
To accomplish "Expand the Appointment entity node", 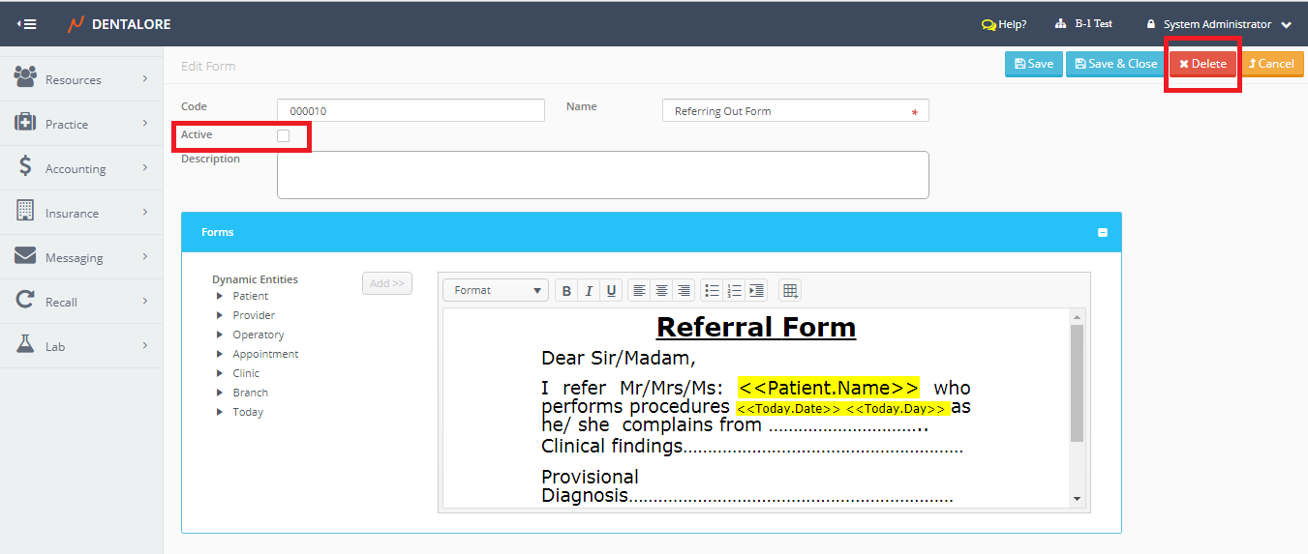I will pos(220,355).
